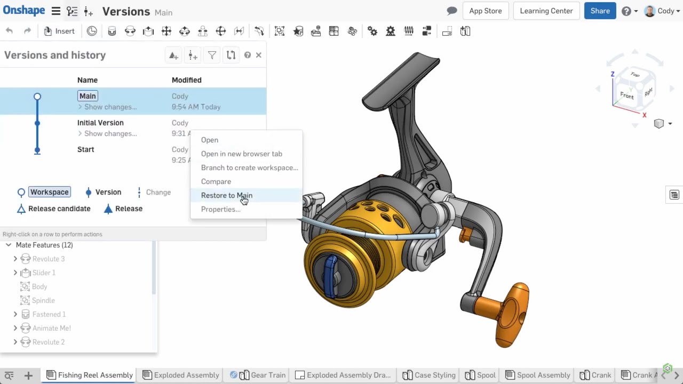Expand Show changes under Main
This screenshot has height=384, width=683.
(107, 107)
